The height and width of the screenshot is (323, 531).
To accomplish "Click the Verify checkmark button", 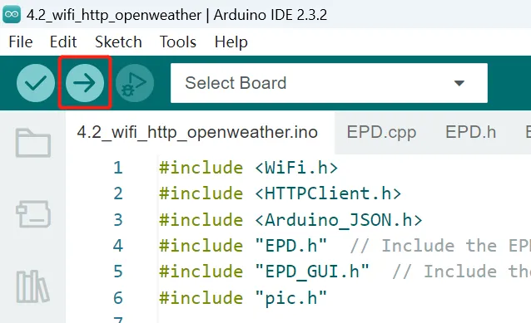I will [36, 83].
